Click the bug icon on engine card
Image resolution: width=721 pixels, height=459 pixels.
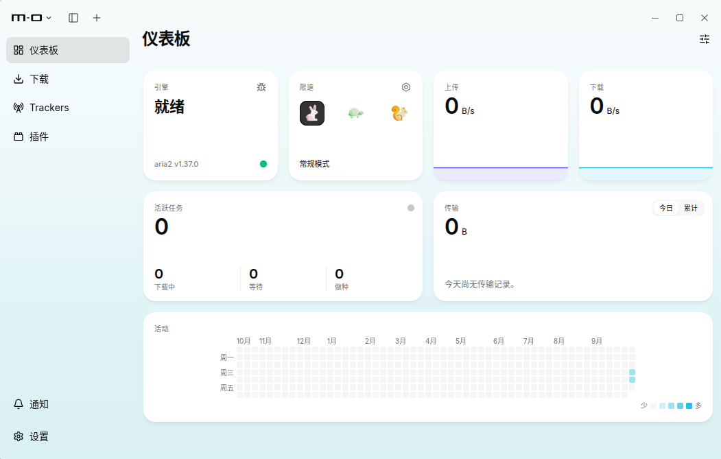tap(261, 87)
